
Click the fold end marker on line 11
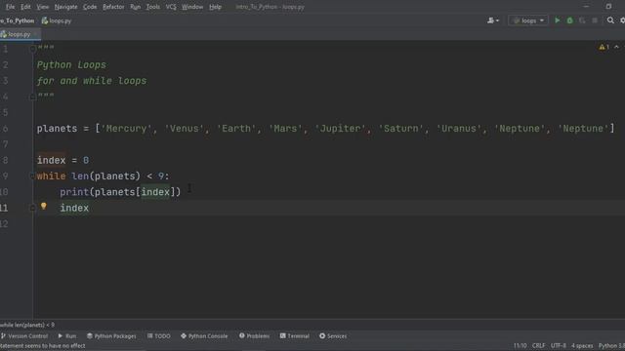(33, 208)
